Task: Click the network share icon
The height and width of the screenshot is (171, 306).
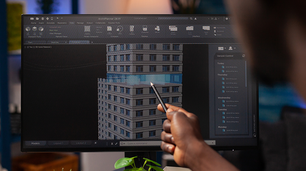Action: coord(216,19)
